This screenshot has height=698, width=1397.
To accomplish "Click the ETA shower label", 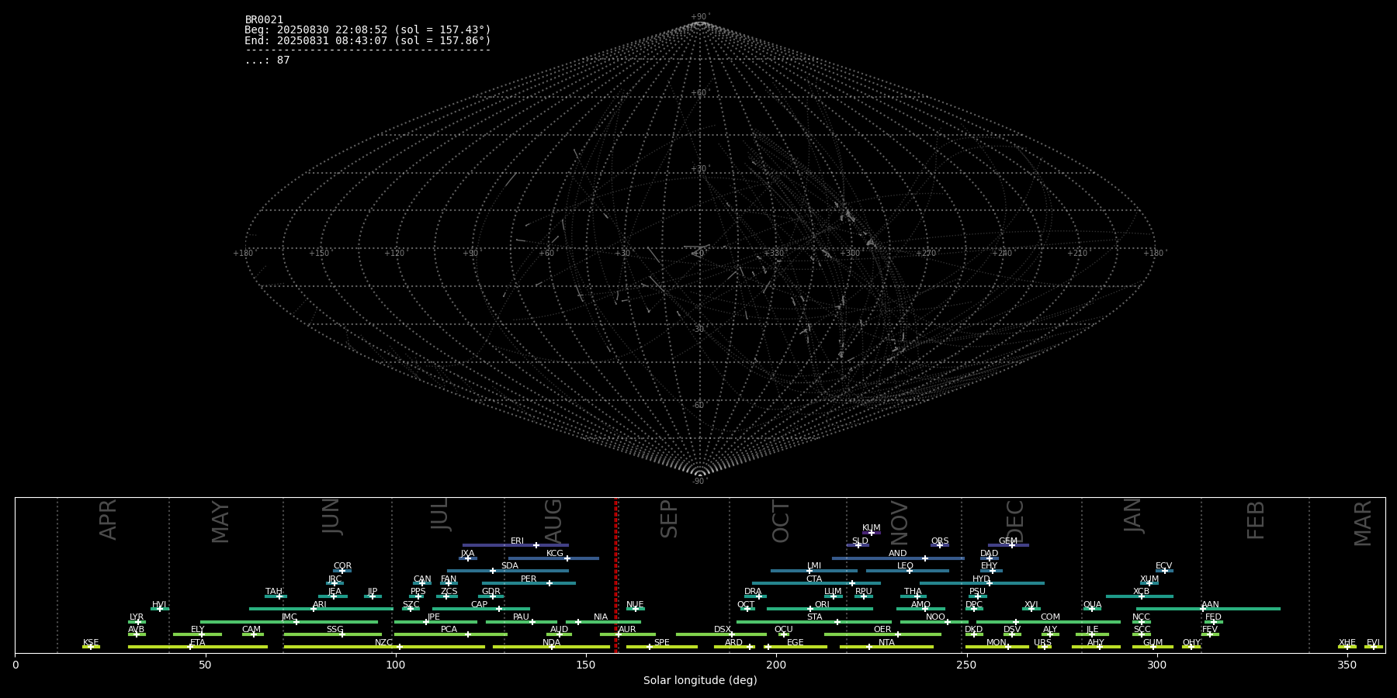I will 198,643.
